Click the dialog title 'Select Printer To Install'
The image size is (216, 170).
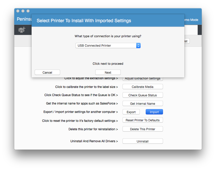(84, 21)
